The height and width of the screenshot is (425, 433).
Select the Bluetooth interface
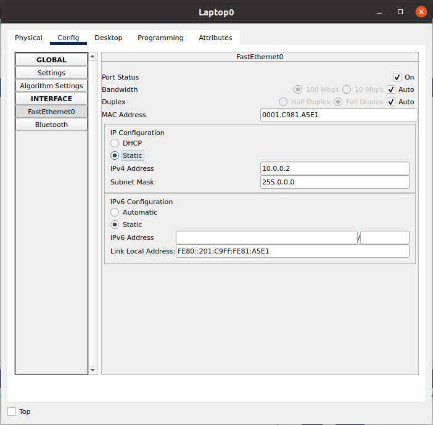point(51,125)
